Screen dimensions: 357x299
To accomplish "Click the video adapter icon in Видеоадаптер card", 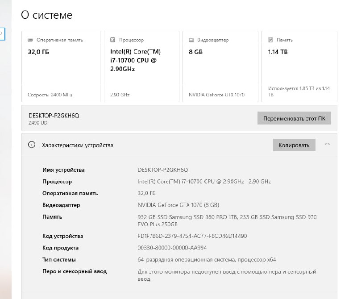I will pyautogui.click(x=191, y=40).
